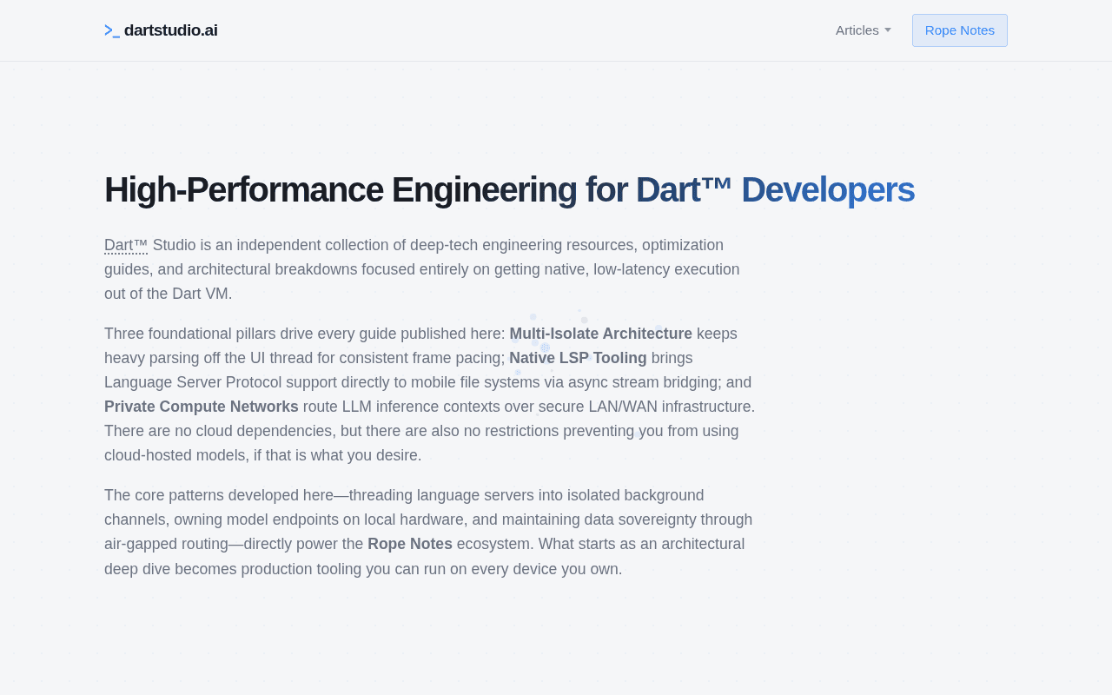
Task: Click the bold 'Native LSP Tooling' text
Action: 578,358
